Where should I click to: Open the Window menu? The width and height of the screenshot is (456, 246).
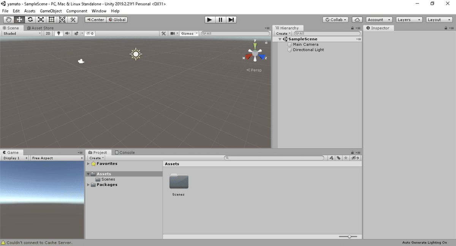coord(99,11)
